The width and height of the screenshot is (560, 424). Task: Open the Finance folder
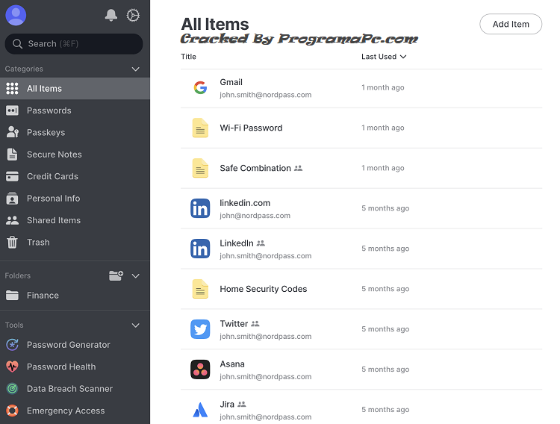coord(43,296)
